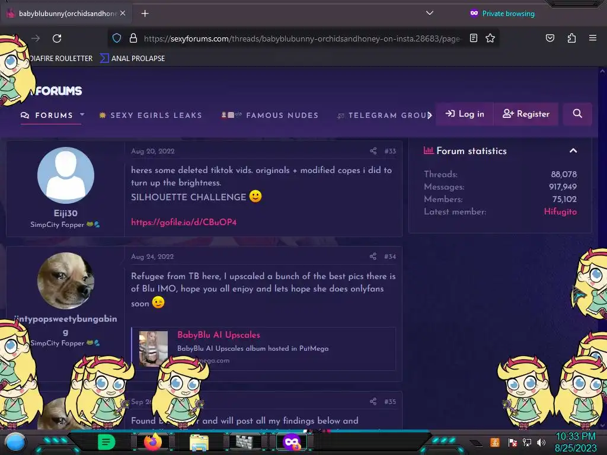
Task: Open the forum search magnifier
Action: pos(577,114)
